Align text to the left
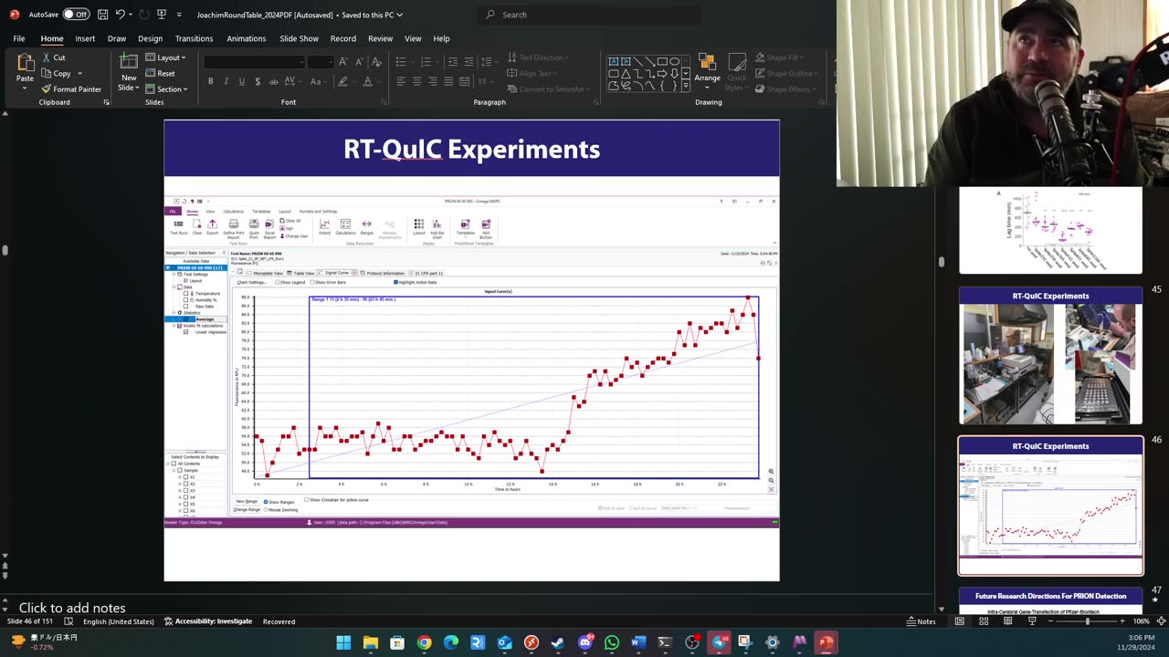This screenshot has width=1169, height=657. coord(400,81)
